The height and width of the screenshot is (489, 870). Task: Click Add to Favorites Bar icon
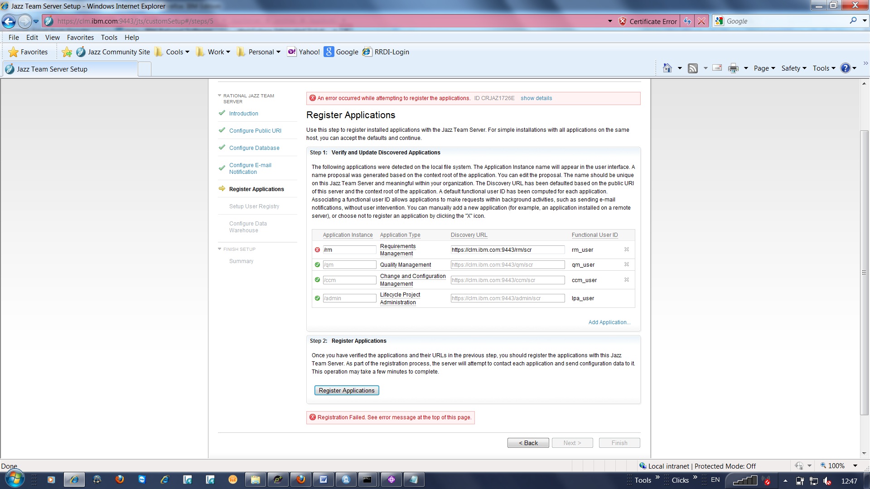click(67, 52)
